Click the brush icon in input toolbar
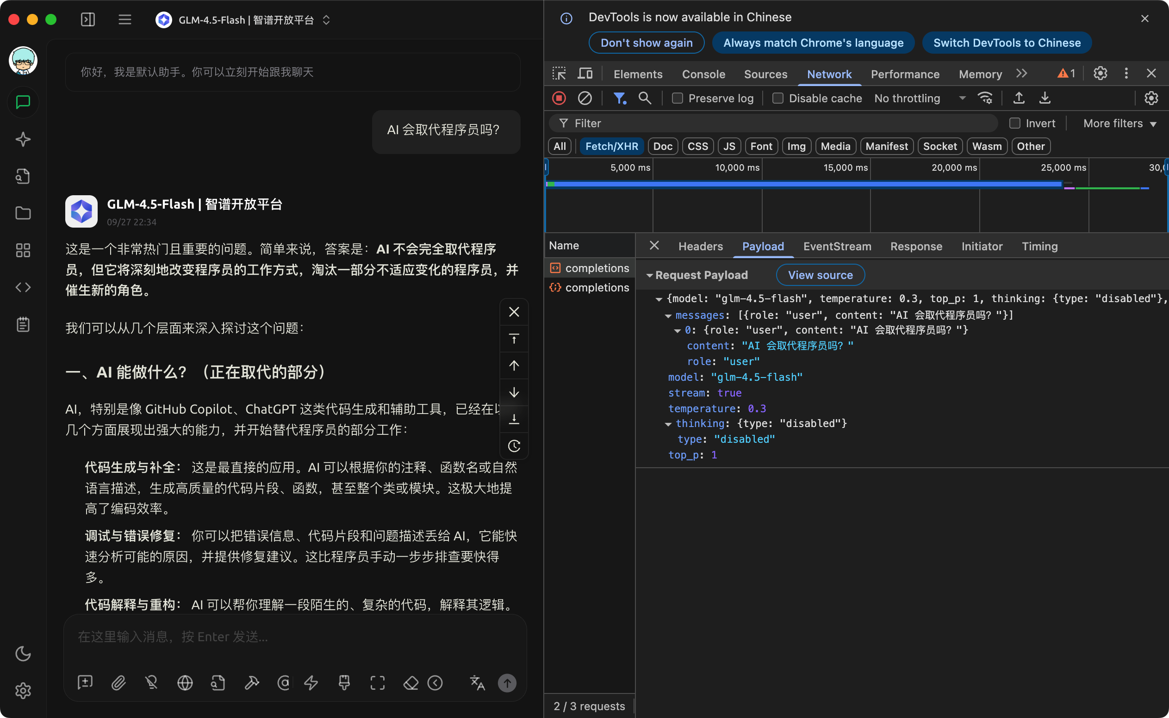1169x718 pixels. click(344, 682)
